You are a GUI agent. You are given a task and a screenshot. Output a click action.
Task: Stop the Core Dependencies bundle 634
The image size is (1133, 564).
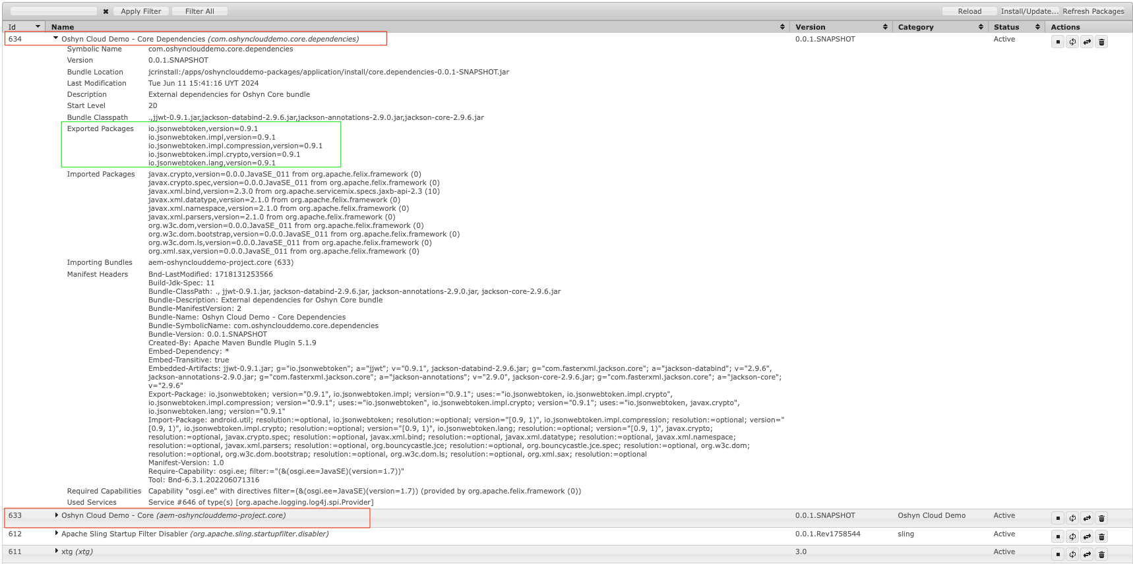point(1058,42)
